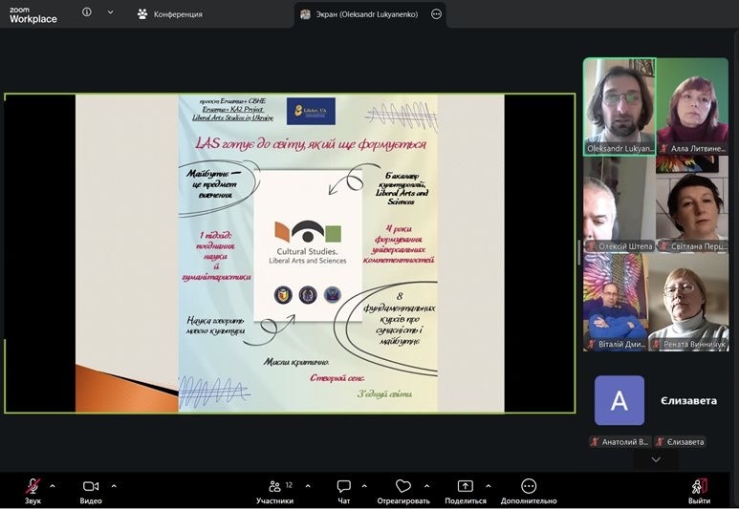Expand video options arrow next to Видео

click(114, 485)
